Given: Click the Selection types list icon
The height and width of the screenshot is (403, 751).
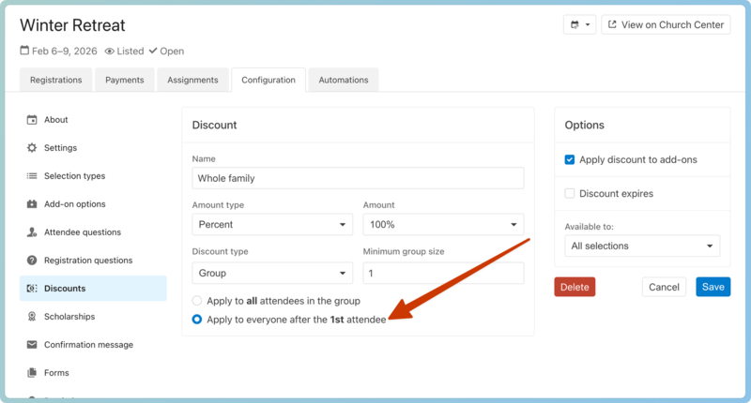Looking at the screenshot, I should coord(32,176).
